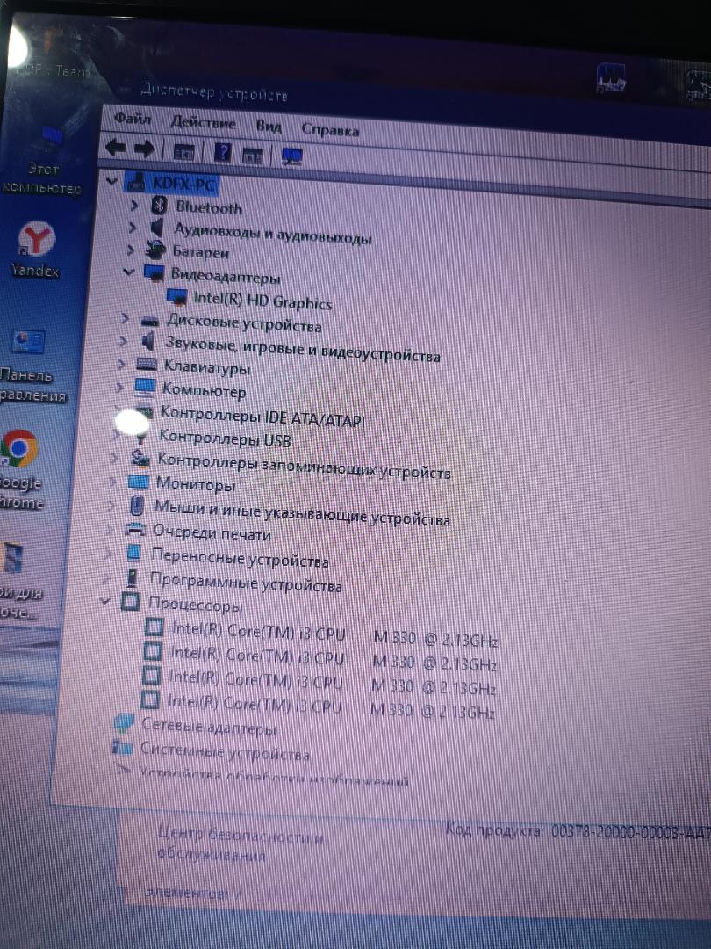711x949 pixels.
Task: Select the Intel(R) HD Graphics device
Action: (262, 301)
